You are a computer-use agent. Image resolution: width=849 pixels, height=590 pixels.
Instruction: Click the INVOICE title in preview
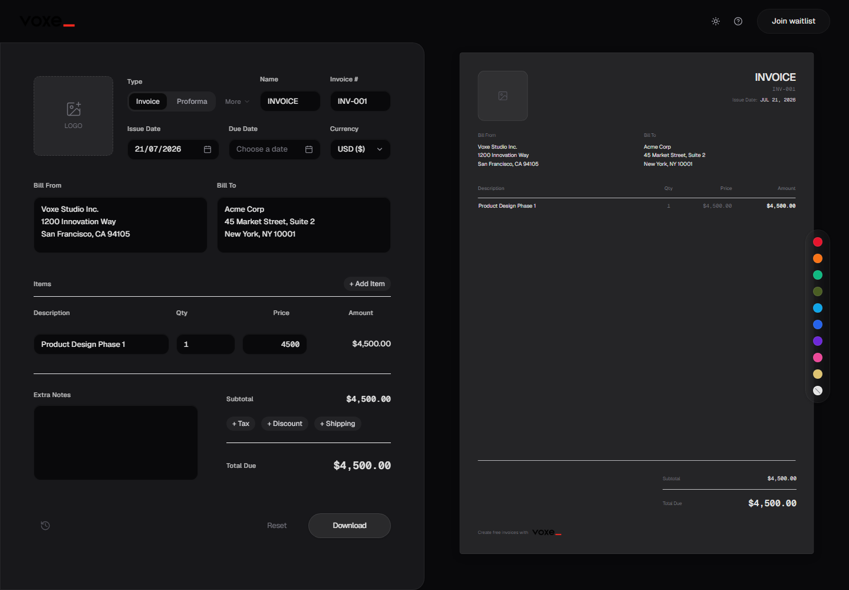(x=775, y=77)
